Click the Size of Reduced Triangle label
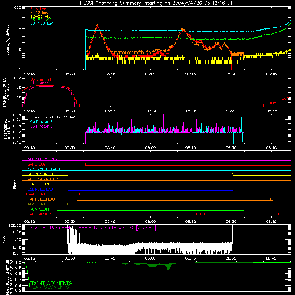The width and height of the screenshot is (295, 295). (x=93, y=228)
